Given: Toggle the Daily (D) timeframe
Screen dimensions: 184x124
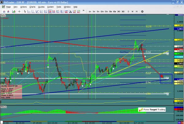Looking at the screenshot, I should (128, 11).
